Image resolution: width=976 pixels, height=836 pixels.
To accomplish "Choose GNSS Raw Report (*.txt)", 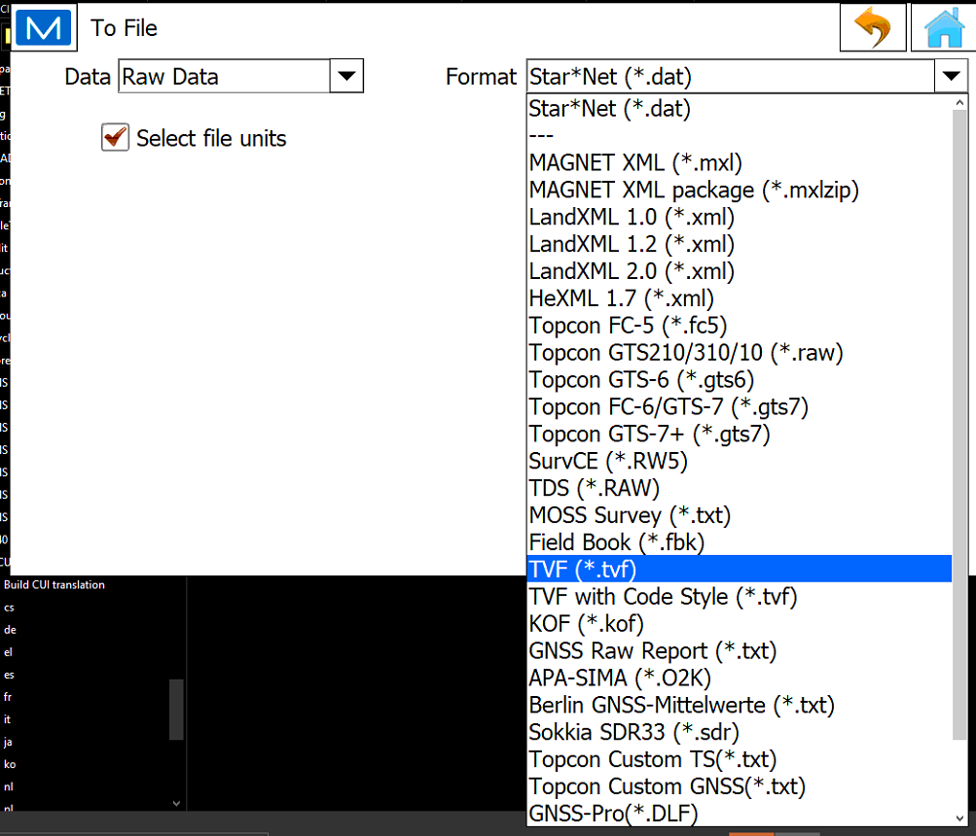I will click(740, 650).
